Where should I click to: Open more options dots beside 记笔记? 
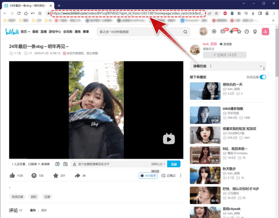[x=181, y=175]
